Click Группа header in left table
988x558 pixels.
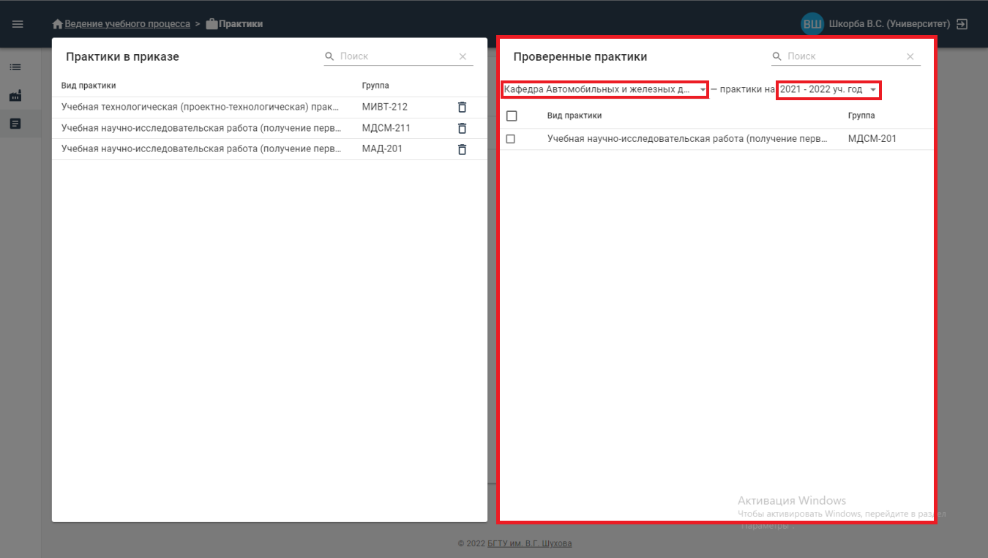point(375,86)
